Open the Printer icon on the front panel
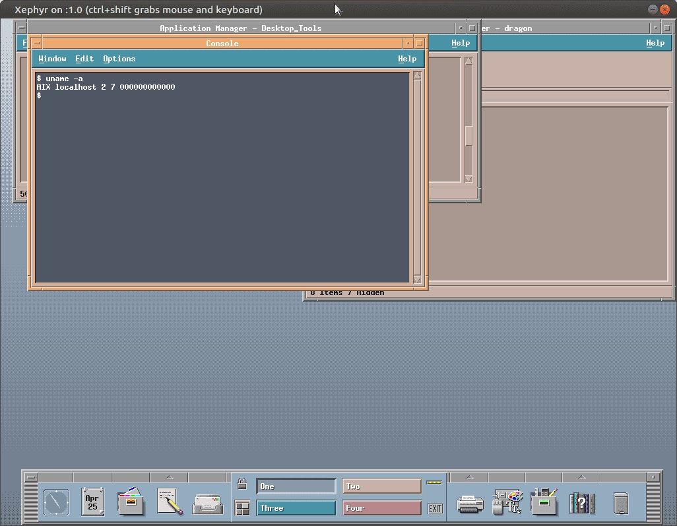Viewport: 677px width, 526px height. pos(470,504)
